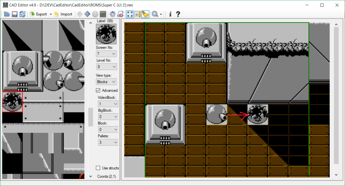Viewport: 345px width, 186px height.
Task: Open the VideoBlock dropdown
Action: tap(108, 104)
